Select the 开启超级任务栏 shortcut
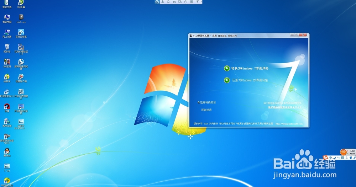 21,109
